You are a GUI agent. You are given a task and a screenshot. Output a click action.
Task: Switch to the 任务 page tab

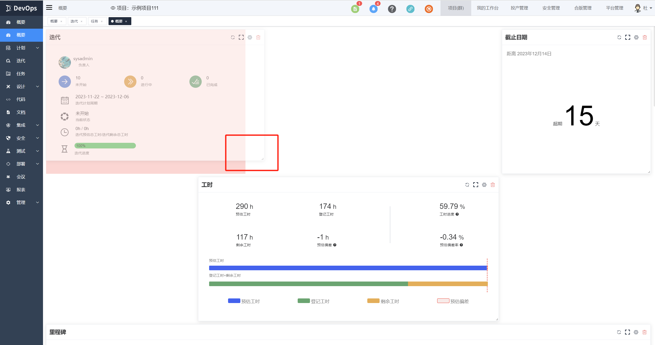pos(94,21)
